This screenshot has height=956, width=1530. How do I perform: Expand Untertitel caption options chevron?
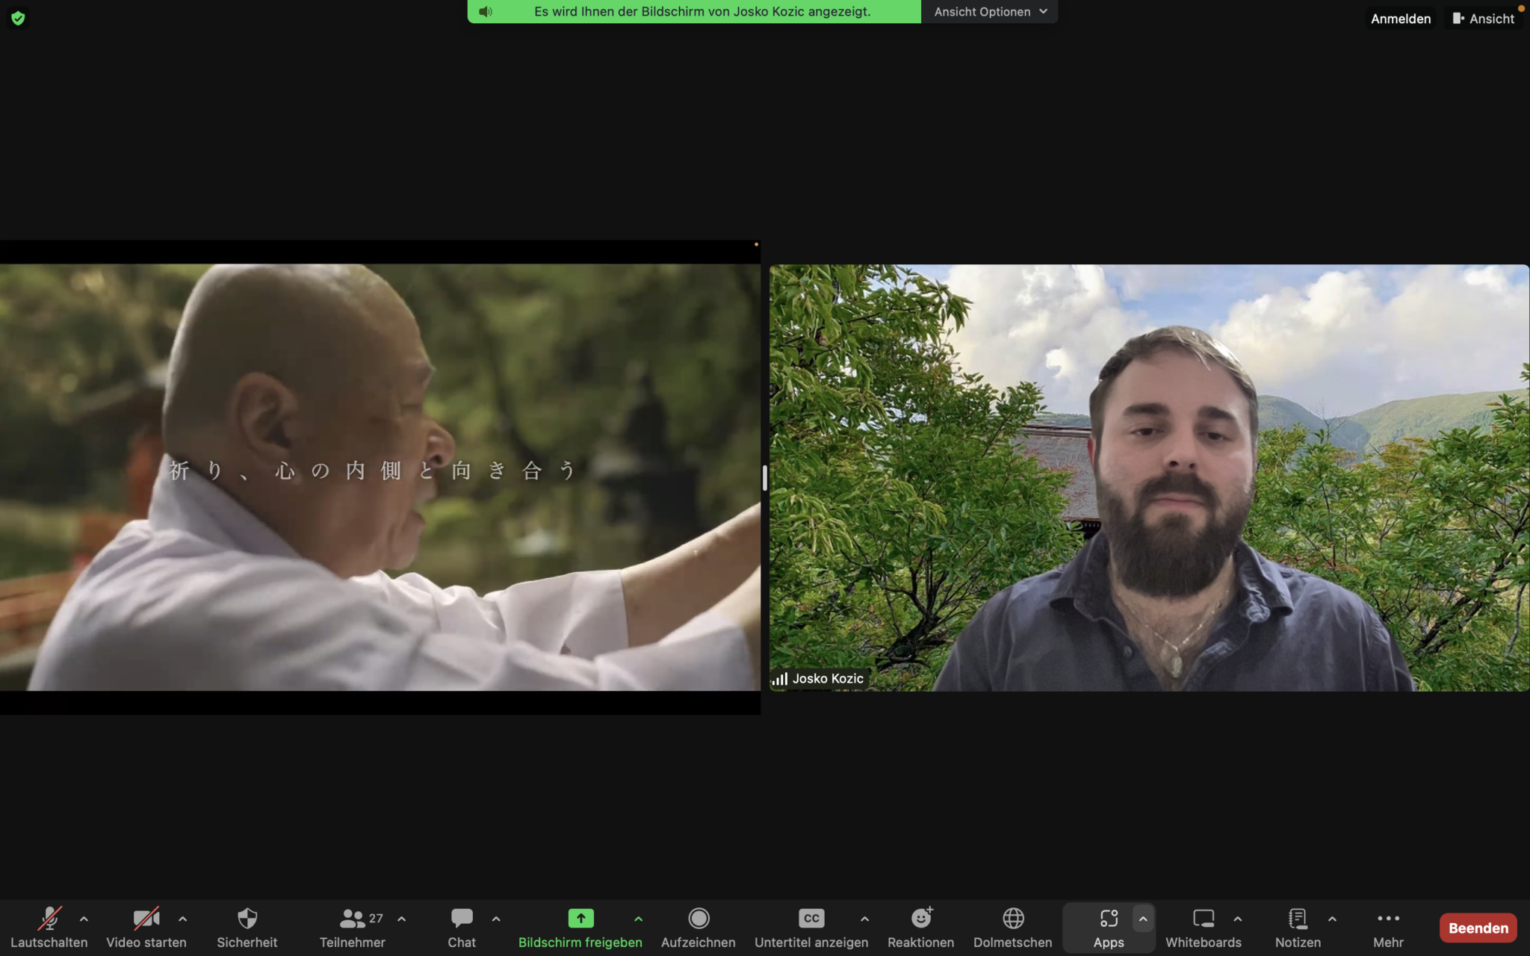pyautogui.click(x=864, y=919)
